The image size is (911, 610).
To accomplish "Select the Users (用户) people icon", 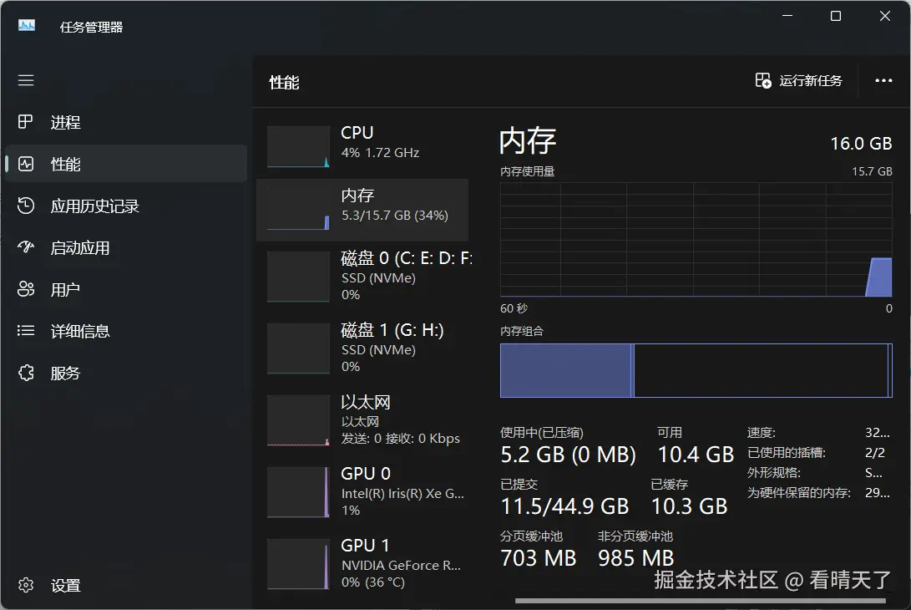I will (x=26, y=289).
